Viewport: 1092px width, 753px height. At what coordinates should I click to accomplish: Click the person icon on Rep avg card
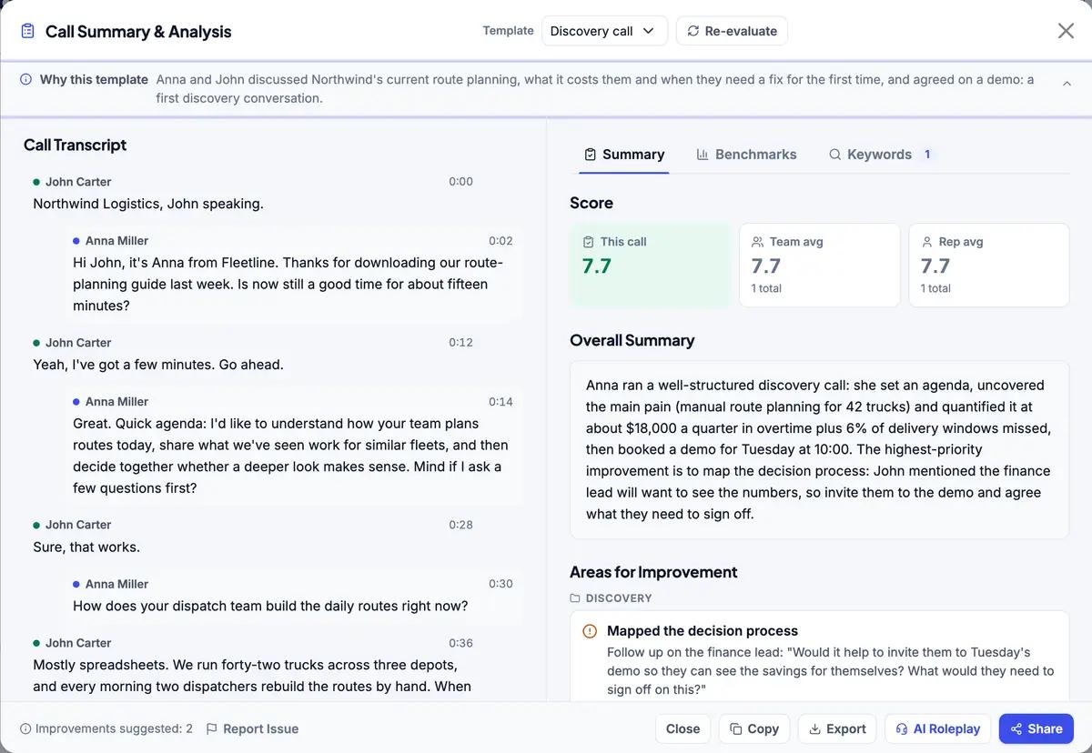[x=927, y=242]
